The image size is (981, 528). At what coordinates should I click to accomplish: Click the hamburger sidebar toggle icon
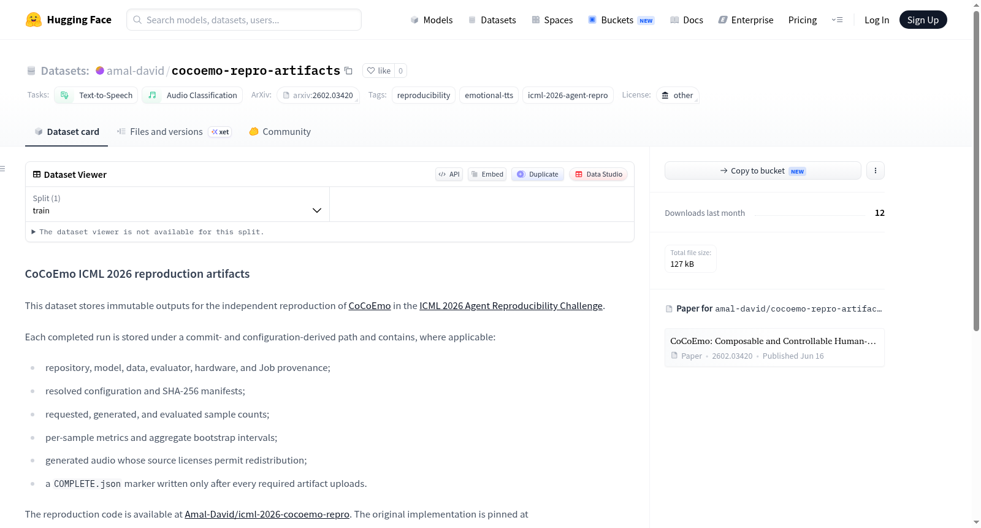(3, 169)
